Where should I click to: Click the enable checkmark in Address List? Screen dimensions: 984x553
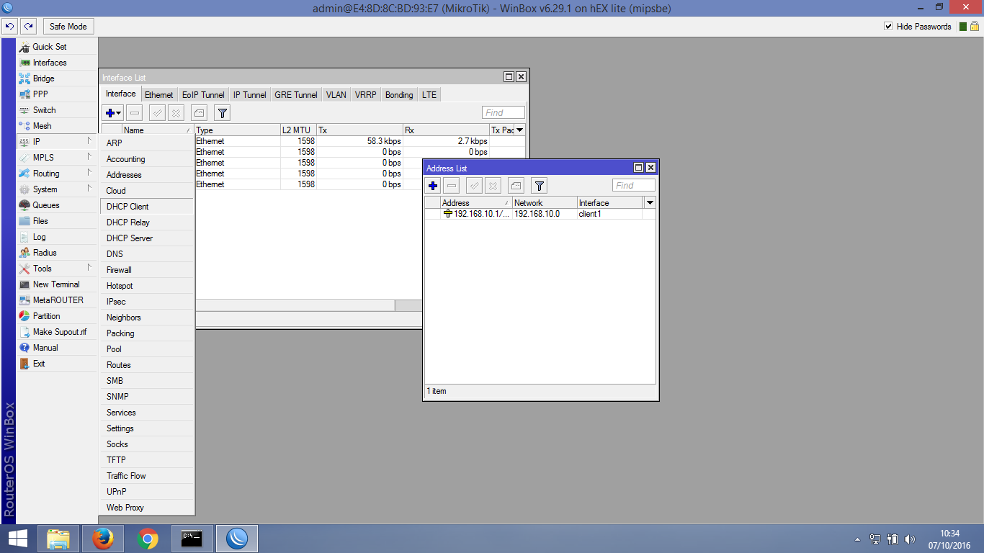coord(475,186)
